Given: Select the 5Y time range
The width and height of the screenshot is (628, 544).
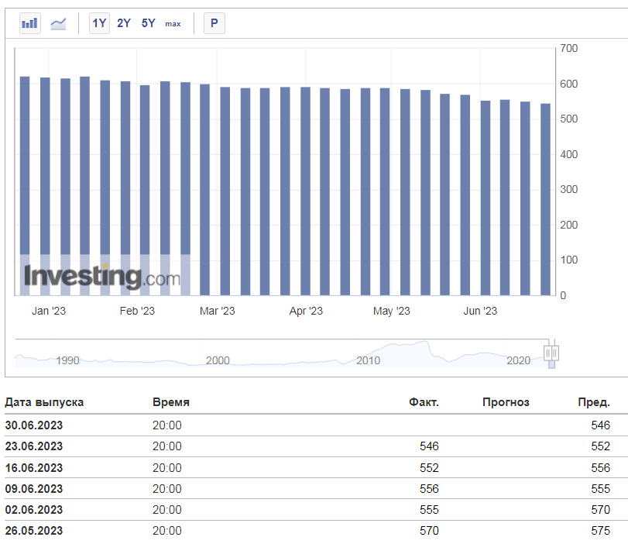Looking at the screenshot, I should pos(148,23).
